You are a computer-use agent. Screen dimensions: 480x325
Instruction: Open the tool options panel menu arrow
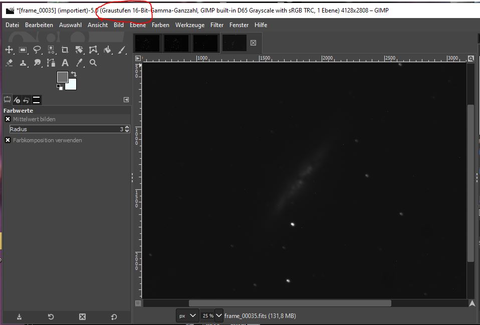coord(126,100)
